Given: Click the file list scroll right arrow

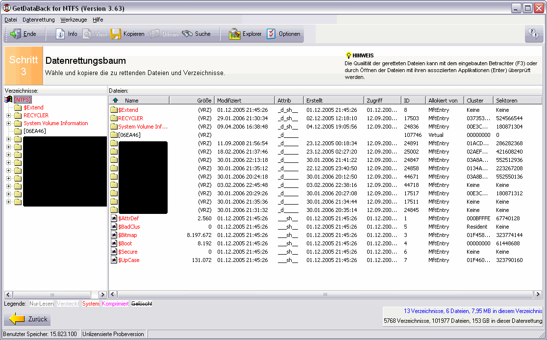Looking at the screenshot, I should pyautogui.click(x=538, y=294).
